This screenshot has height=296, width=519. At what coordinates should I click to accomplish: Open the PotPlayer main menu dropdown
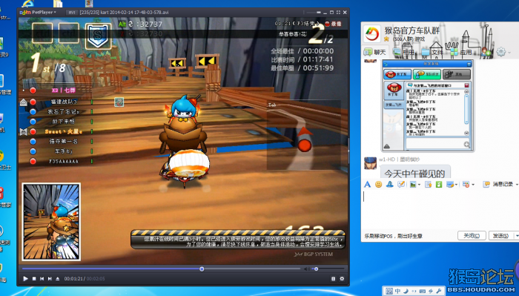coord(39,13)
